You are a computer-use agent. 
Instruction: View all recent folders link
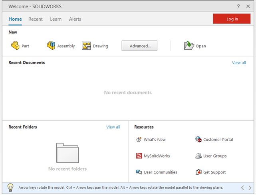pos(113,127)
